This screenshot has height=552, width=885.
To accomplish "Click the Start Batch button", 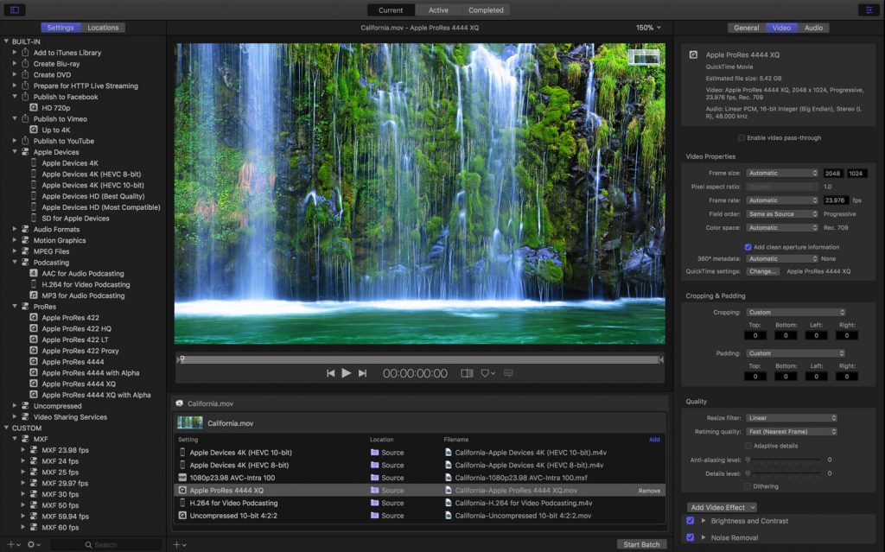I will click(x=641, y=544).
